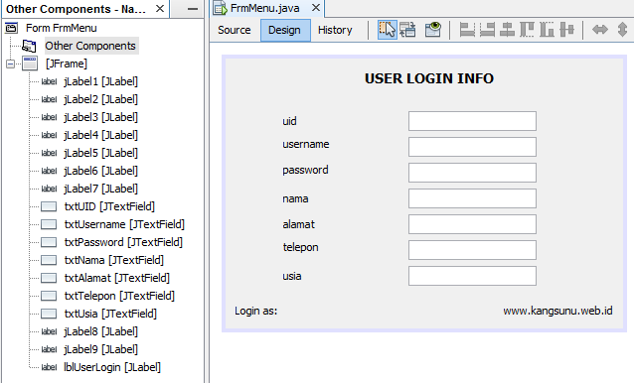Select the [JFrame] tree node
This screenshot has width=634, height=383.
pyautogui.click(x=67, y=64)
